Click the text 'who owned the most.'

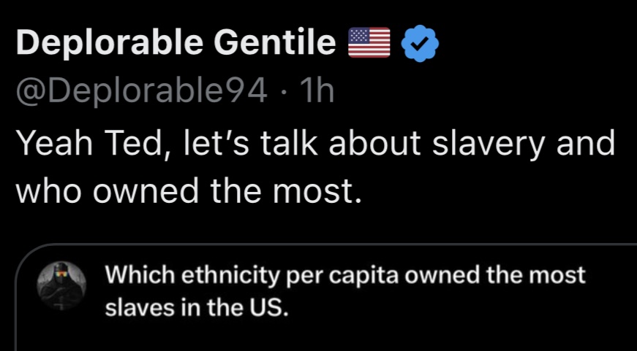[189, 191]
